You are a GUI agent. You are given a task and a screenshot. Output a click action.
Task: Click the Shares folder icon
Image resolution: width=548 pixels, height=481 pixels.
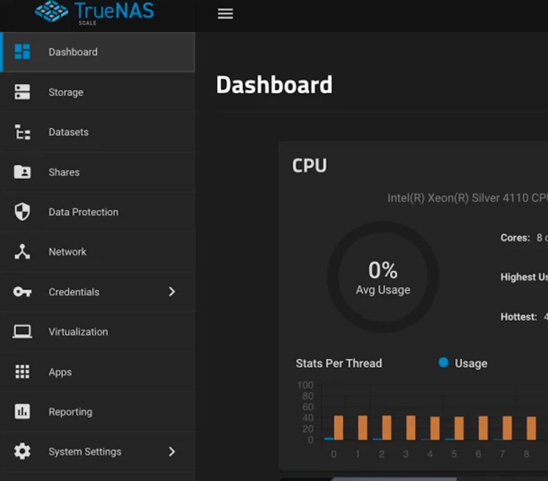pyautogui.click(x=22, y=173)
